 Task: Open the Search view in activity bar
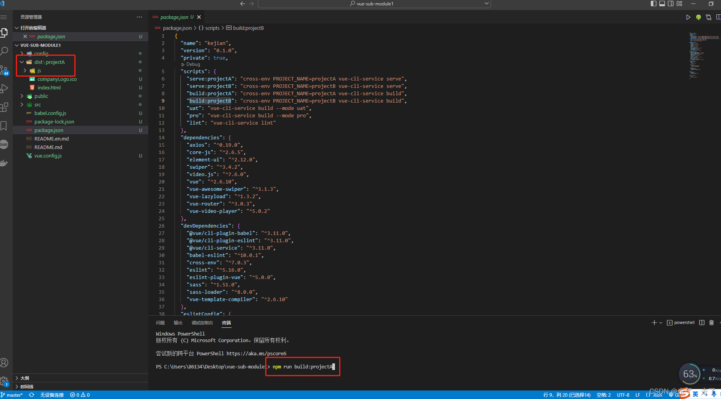coord(4,51)
